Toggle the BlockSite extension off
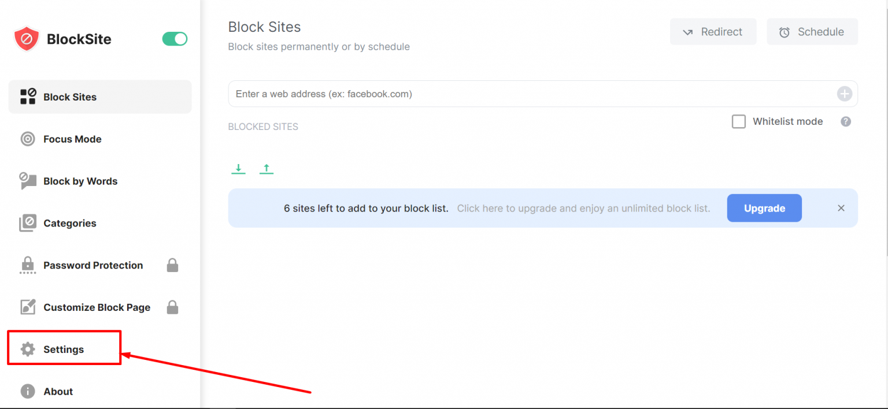 point(175,39)
